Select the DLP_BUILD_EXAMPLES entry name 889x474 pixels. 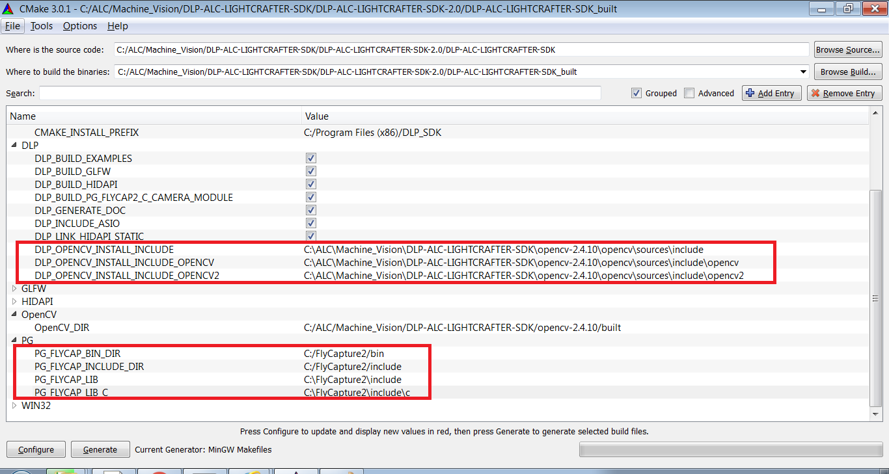[x=83, y=158]
